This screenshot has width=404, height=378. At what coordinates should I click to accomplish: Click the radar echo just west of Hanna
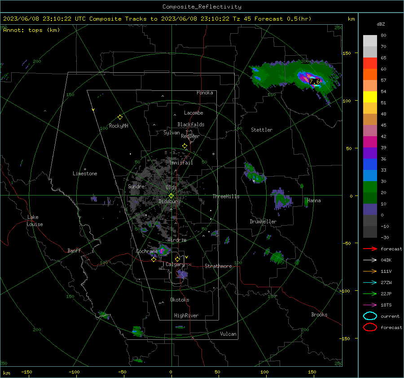point(306,202)
